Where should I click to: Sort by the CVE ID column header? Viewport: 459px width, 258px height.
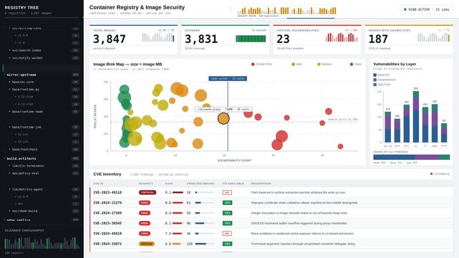coord(98,183)
